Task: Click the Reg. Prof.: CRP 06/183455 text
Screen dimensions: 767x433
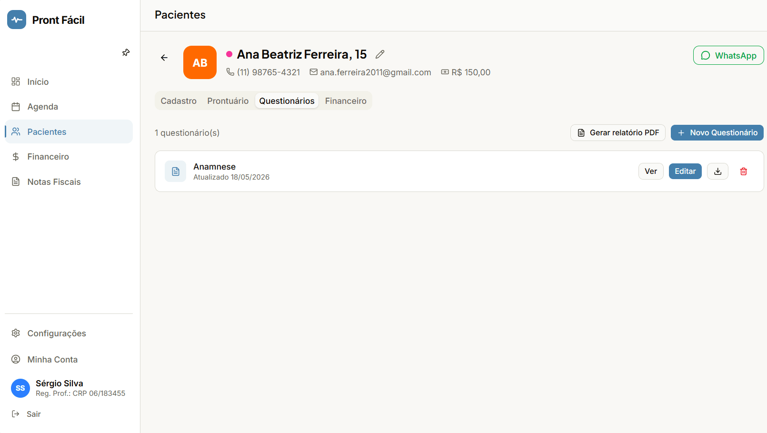Action: click(80, 393)
